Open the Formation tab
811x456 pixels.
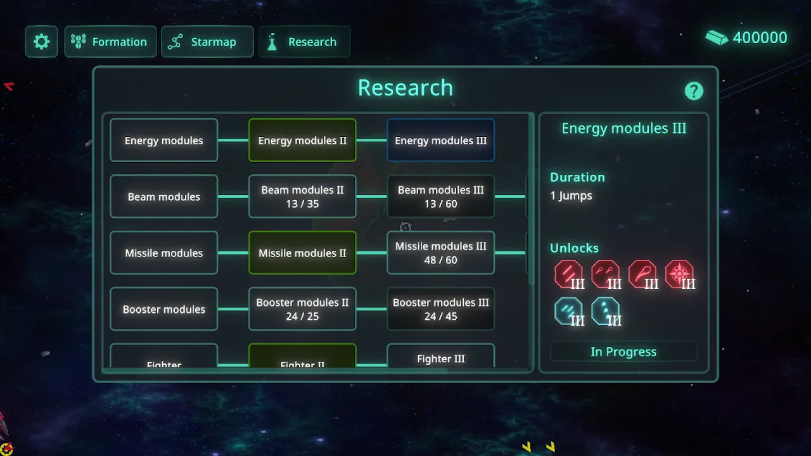[x=110, y=42]
